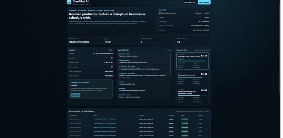Click the 'Retrieved production recovery history' entry

(x=144, y=75)
